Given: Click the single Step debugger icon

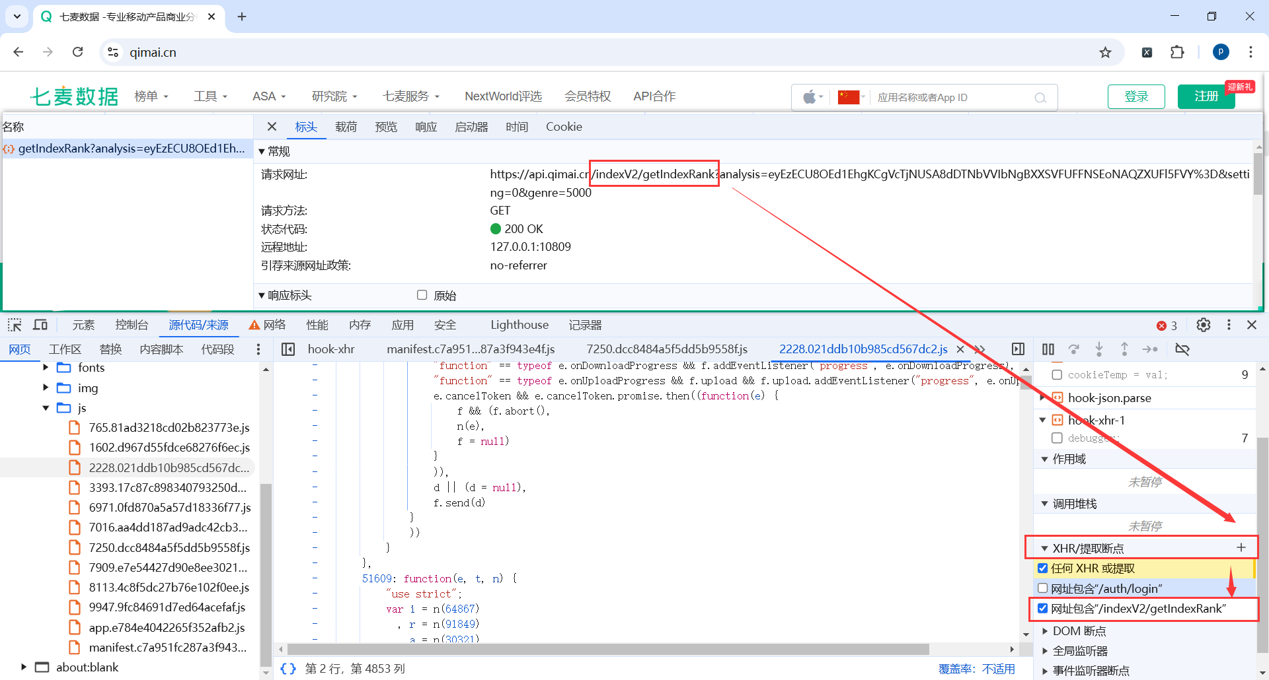Looking at the screenshot, I should (1150, 349).
